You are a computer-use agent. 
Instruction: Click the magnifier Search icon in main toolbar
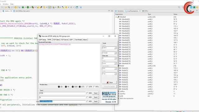point(44,7)
